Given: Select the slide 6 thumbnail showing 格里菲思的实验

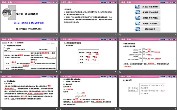Looking at the screenshot, I should pos(147,55).
